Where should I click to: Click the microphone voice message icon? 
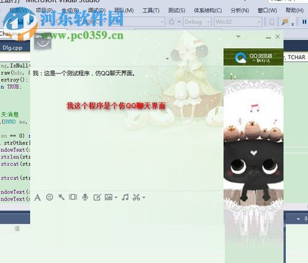tap(85, 197)
